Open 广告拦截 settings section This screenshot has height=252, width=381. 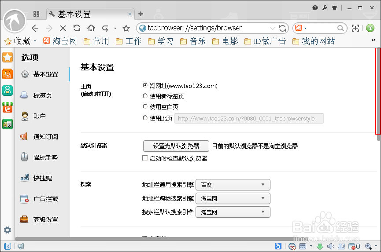click(43, 199)
